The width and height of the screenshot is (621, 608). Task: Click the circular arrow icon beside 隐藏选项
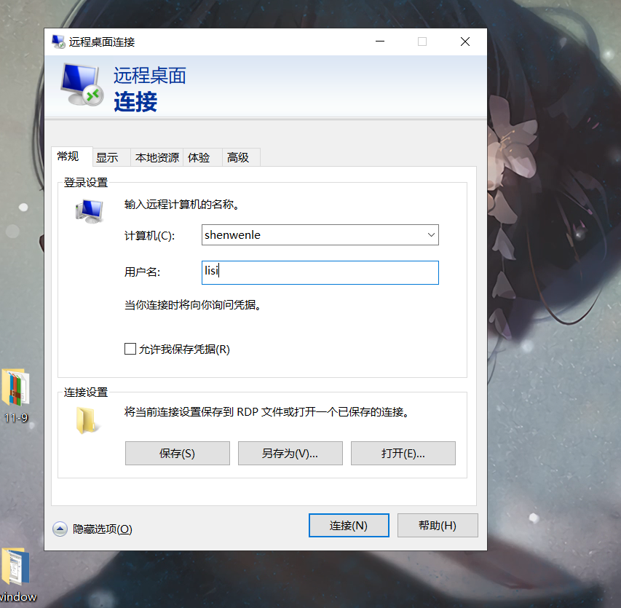[60, 529]
